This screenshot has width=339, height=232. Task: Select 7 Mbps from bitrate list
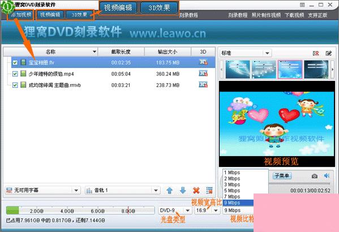238,197
